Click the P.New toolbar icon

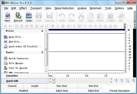pyautogui.click(x=111, y=17)
